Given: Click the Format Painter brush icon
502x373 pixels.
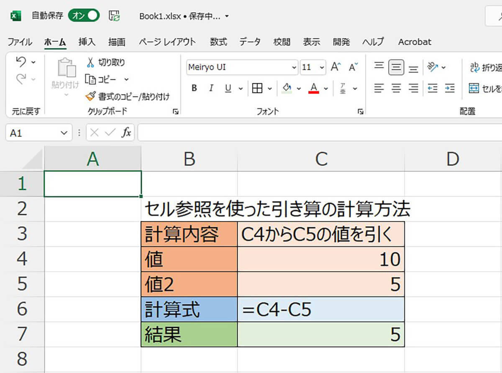Looking at the screenshot, I should (90, 97).
